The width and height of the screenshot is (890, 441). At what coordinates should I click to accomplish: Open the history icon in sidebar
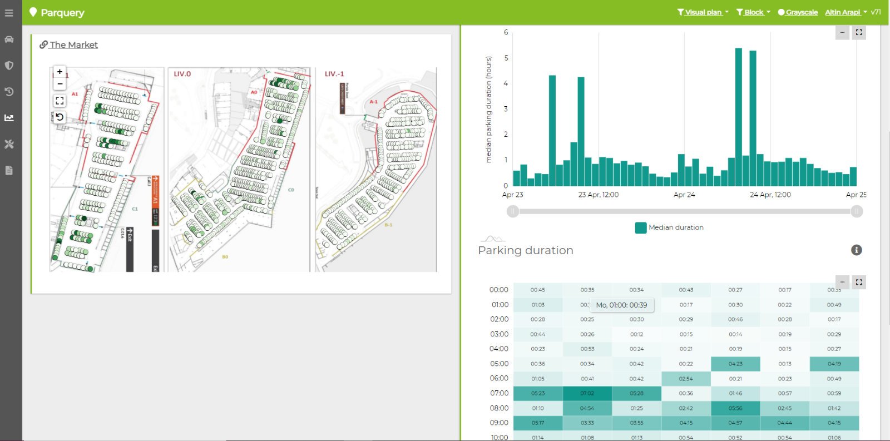tap(9, 92)
